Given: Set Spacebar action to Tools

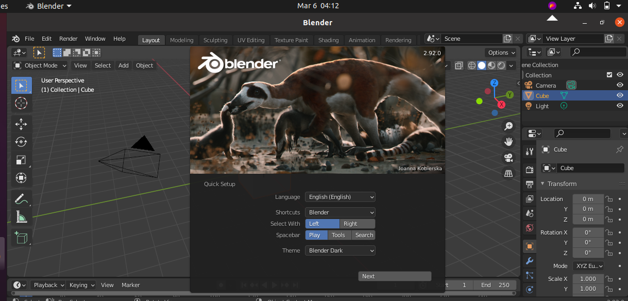Looking at the screenshot, I should tap(340, 235).
